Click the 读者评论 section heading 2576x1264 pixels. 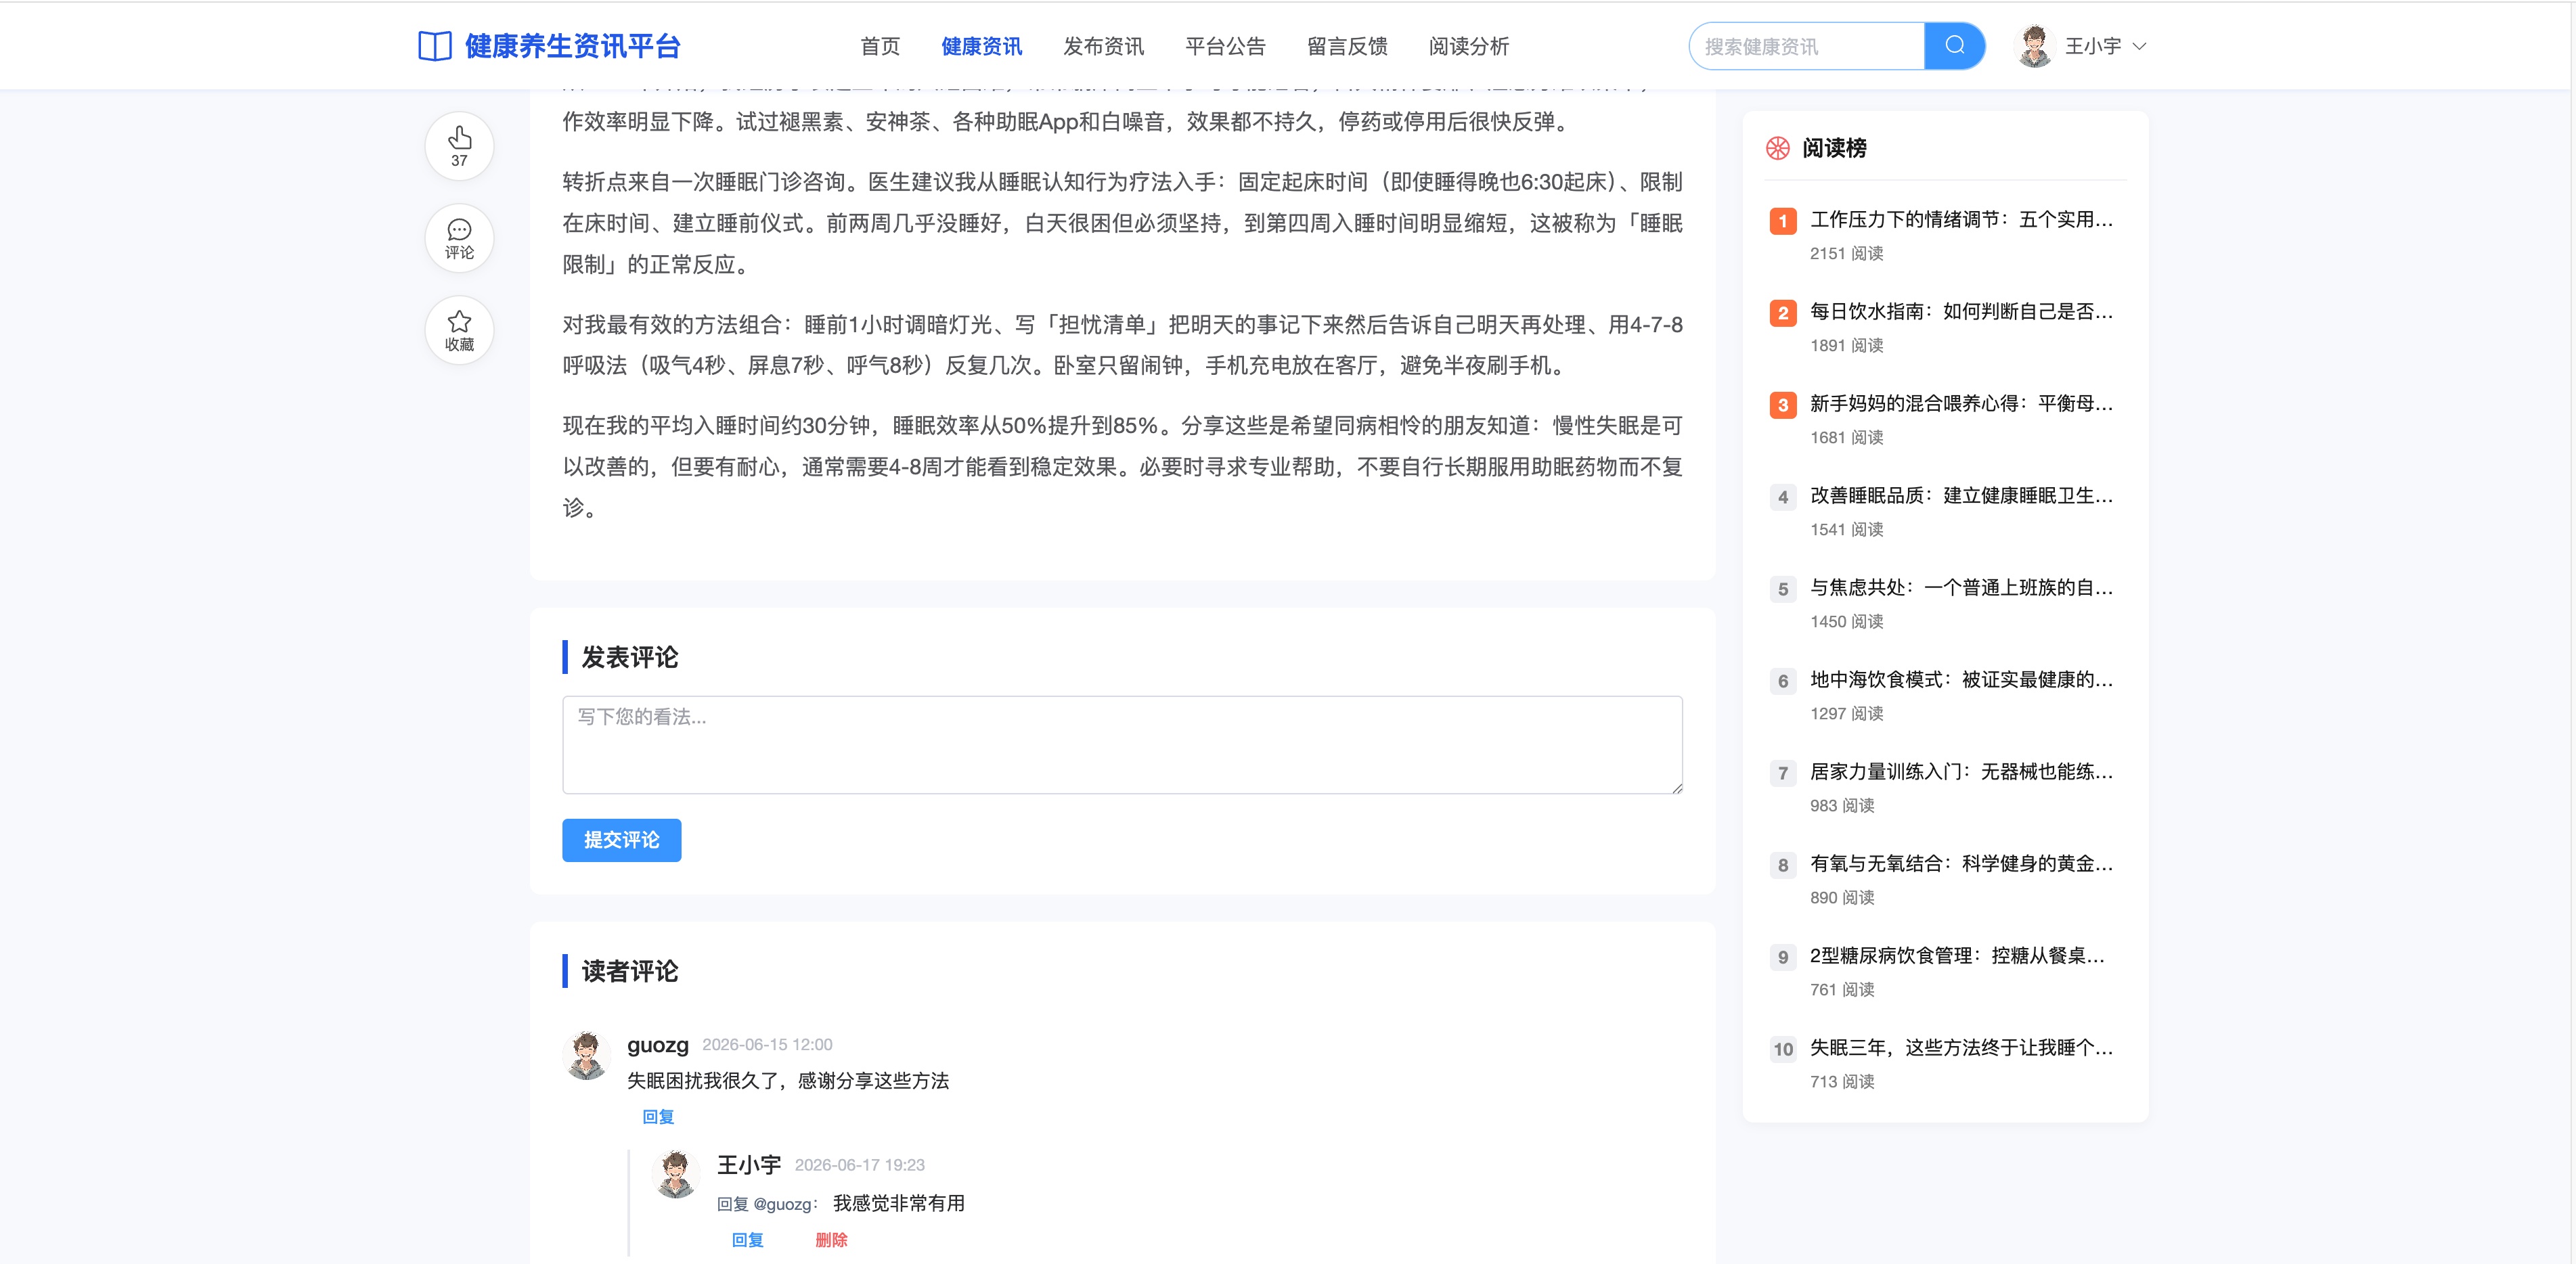point(630,971)
